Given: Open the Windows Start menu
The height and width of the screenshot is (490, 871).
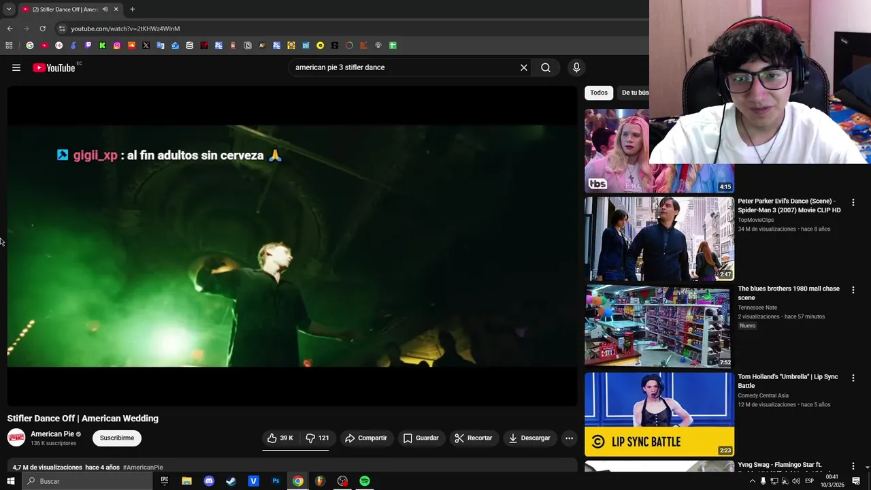Looking at the screenshot, I should click(10, 481).
